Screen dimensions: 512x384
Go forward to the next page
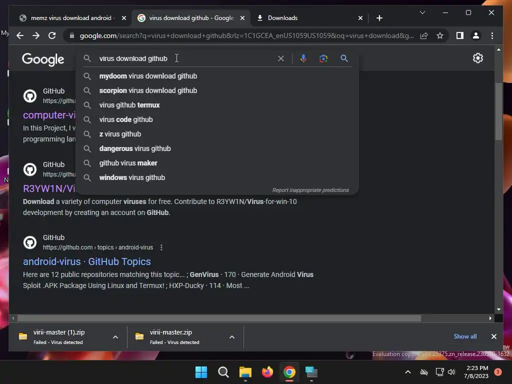tap(36, 35)
